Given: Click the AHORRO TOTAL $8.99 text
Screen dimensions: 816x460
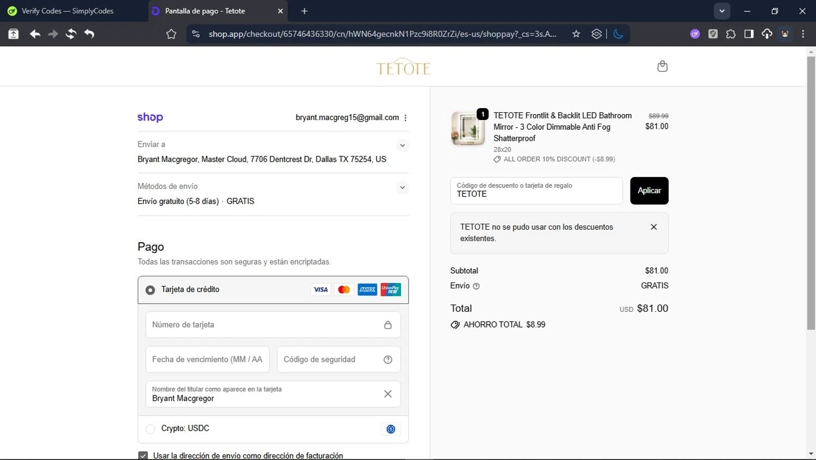Looking at the screenshot, I should click(504, 325).
